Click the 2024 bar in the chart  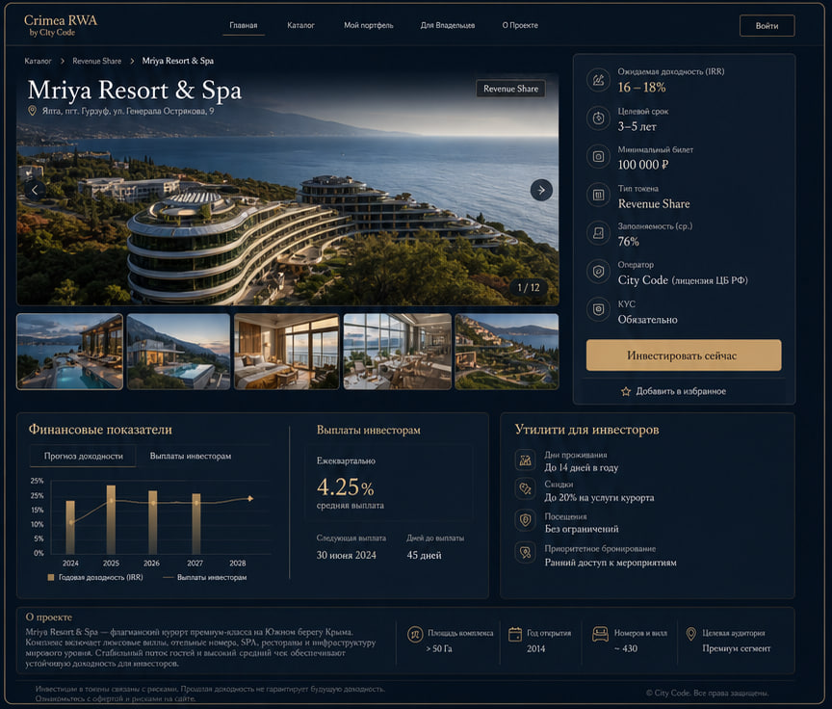coord(70,527)
